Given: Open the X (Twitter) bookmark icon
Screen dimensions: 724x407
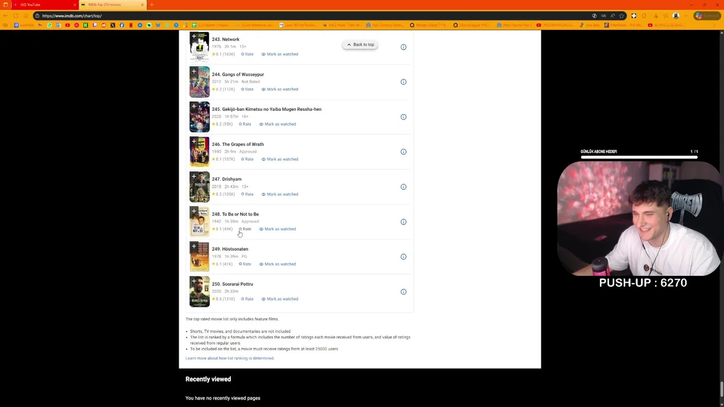Looking at the screenshot, I should (113, 25).
